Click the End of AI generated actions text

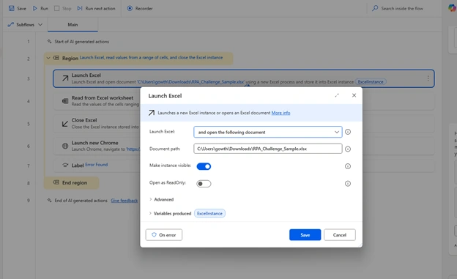[81, 201]
